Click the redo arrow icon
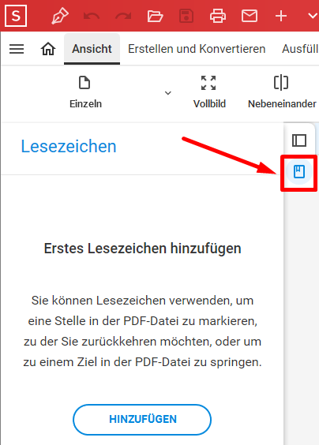 coord(123,16)
